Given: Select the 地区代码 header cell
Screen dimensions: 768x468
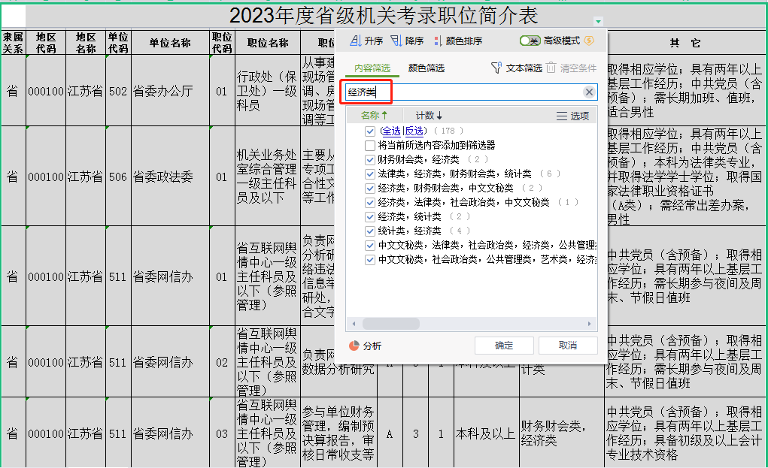Looking at the screenshot, I should coord(46,43).
